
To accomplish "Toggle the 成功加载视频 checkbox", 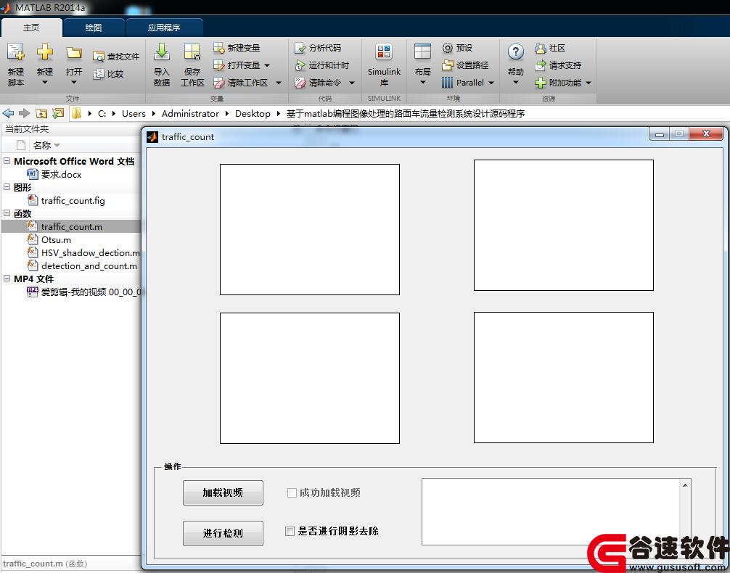I will [292, 492].
